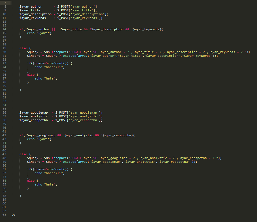Click rowCount() on line 51

pyautogui.click(x=57, y=169)
